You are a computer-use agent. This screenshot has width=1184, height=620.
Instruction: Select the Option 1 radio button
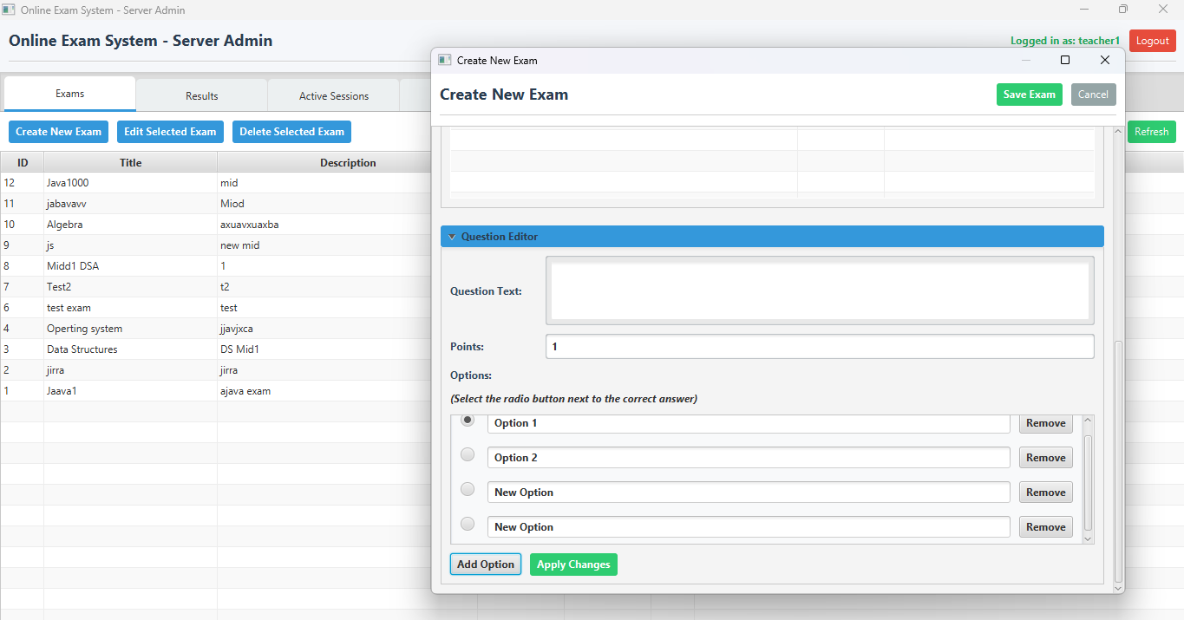(x=468, y=421)
